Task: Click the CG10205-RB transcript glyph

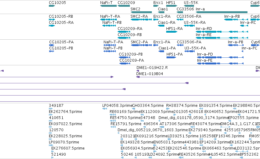Action: point(52,20)
